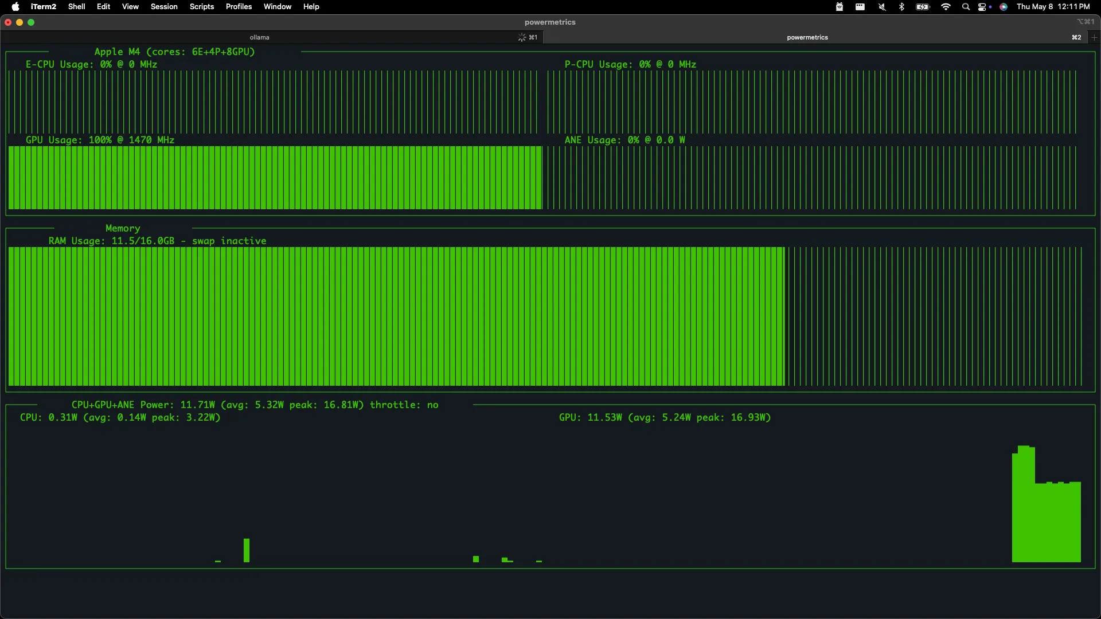
Task: Click the "CPU+GPU+ANE Power: 11.71W" line
Action: (143, 405)
